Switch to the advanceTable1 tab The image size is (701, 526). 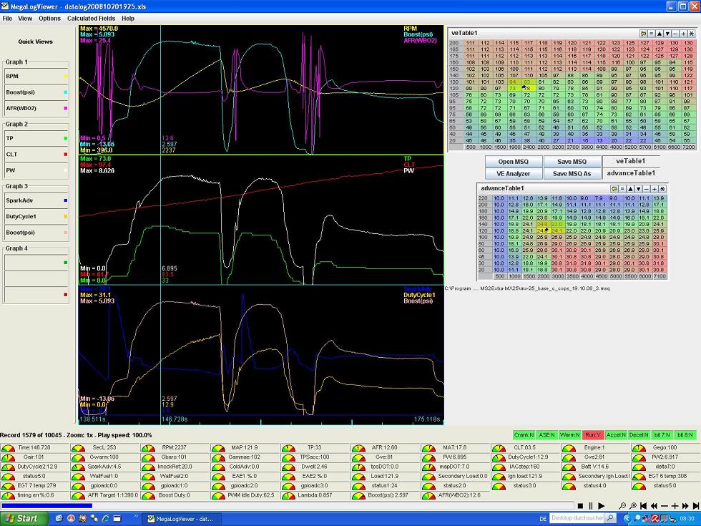pos(631,173)
